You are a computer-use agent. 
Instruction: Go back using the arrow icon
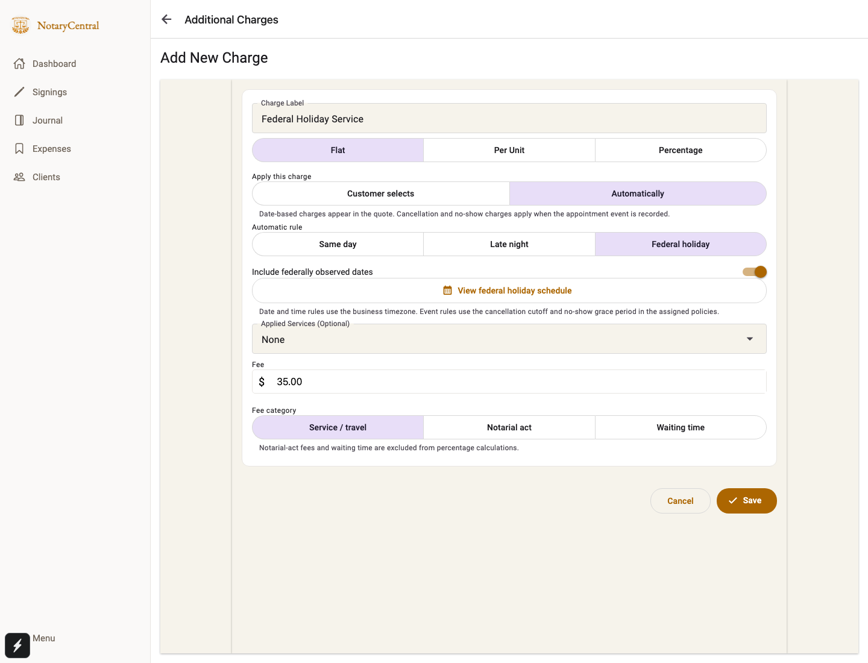point(167,19)
